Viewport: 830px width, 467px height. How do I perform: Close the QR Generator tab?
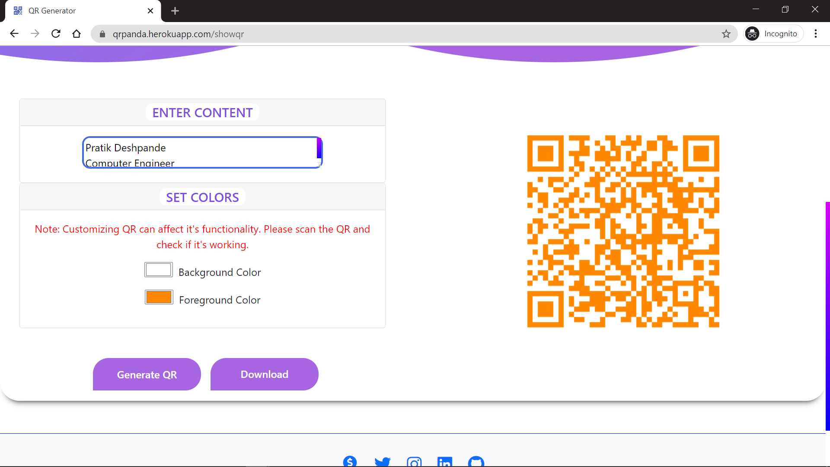[x=150, y=11]
